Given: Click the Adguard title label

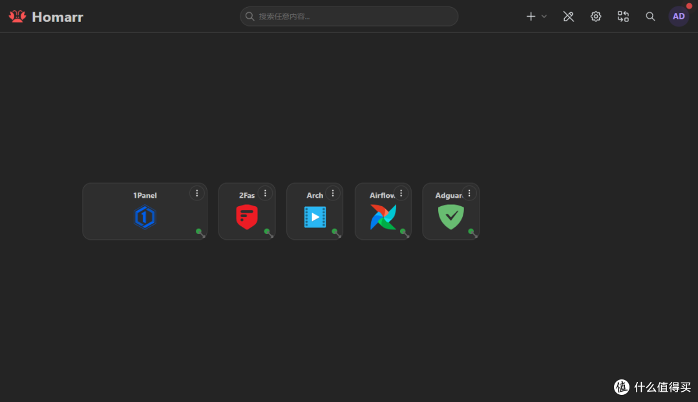Looking at the screenshot, I should coord(449,195).
